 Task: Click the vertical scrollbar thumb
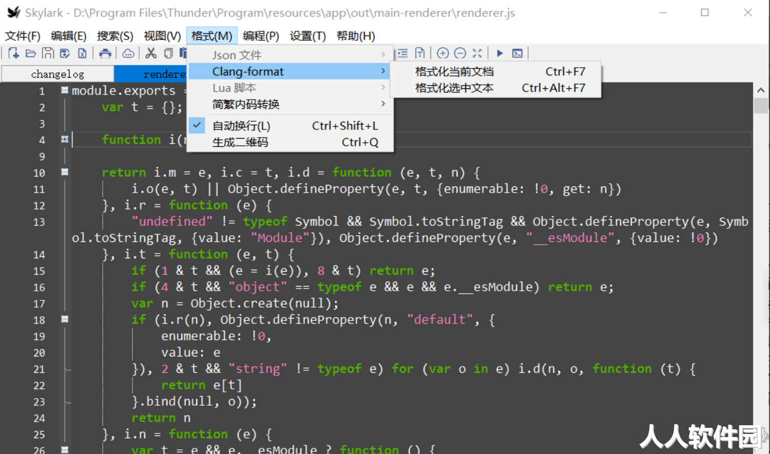tap(761, 105)
